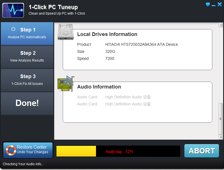The image size is (224, 170).
Task: Click the hard drive icon for Local Drives
Action: (x=66, y=32)
